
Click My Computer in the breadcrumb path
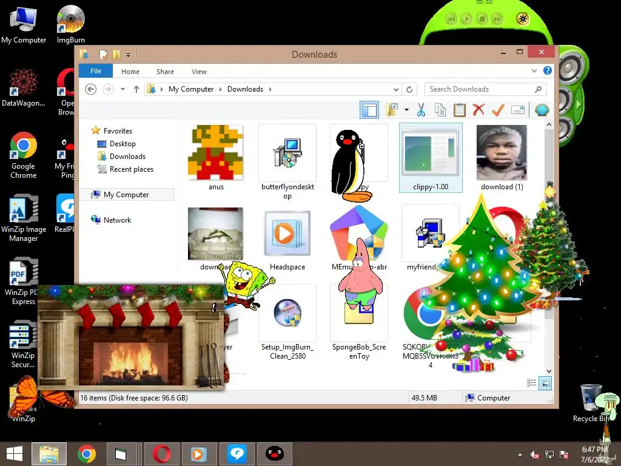[191, 89]
